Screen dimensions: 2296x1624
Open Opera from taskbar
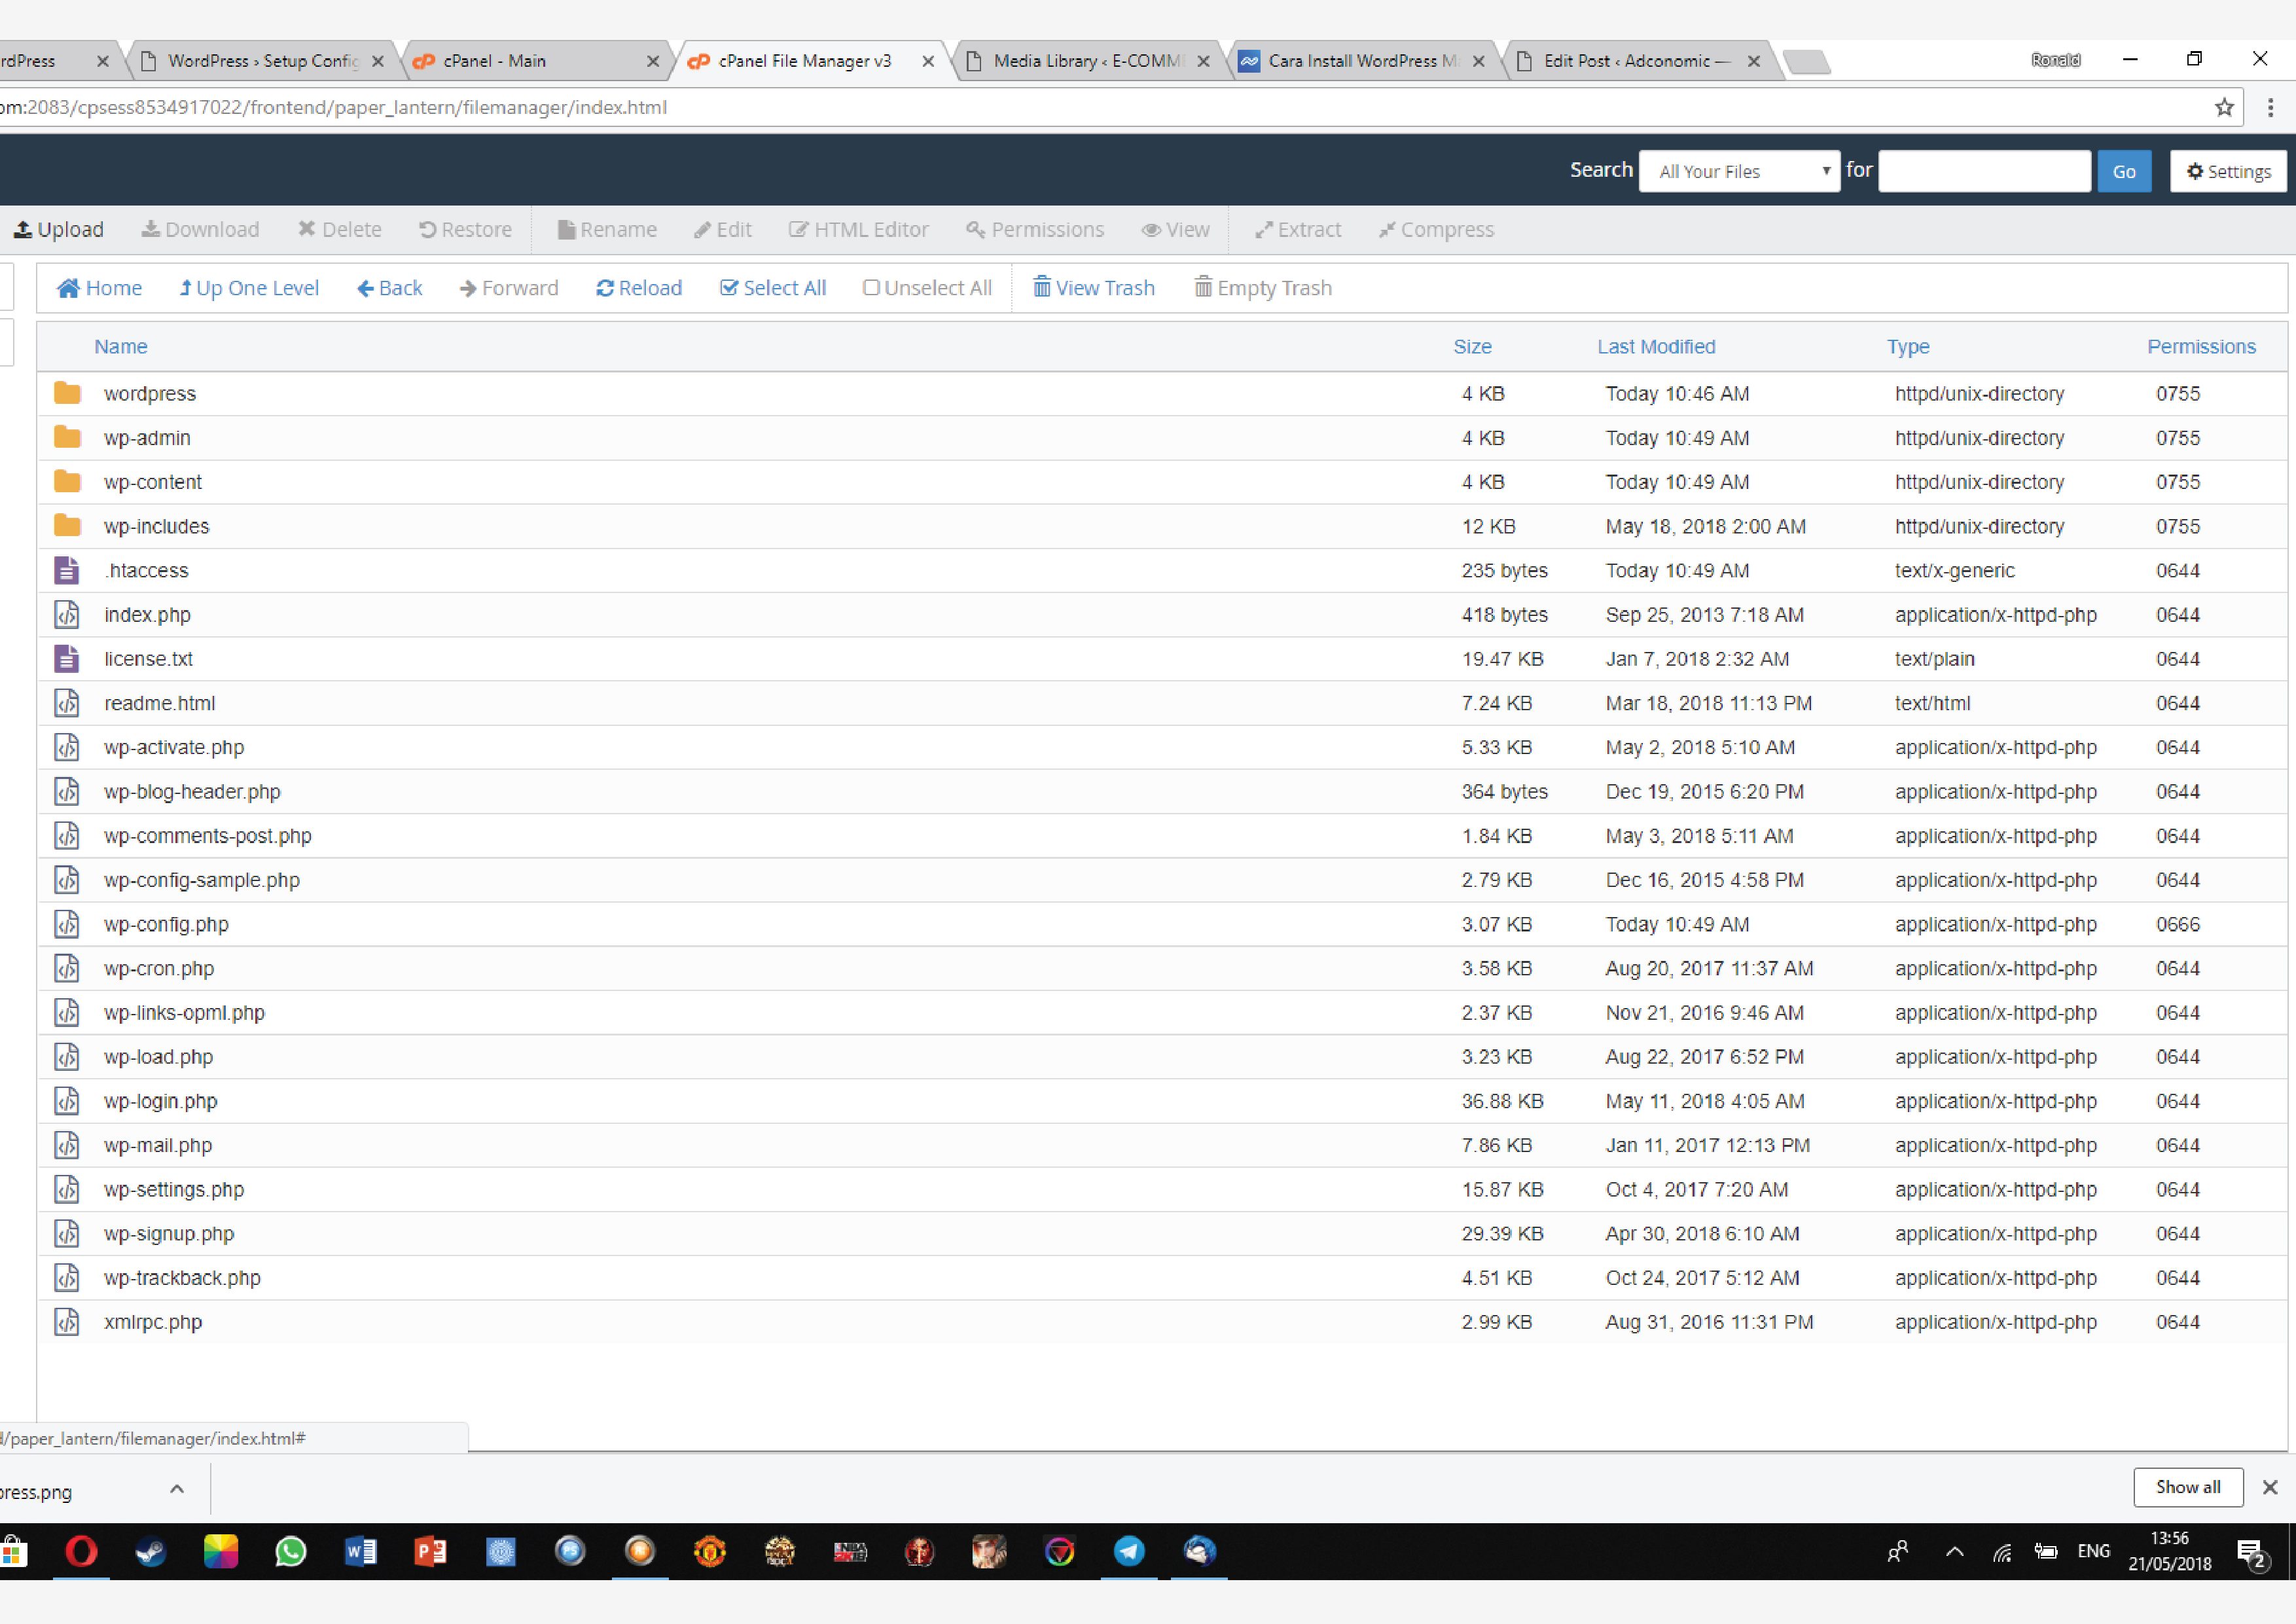click(81, 1552)
